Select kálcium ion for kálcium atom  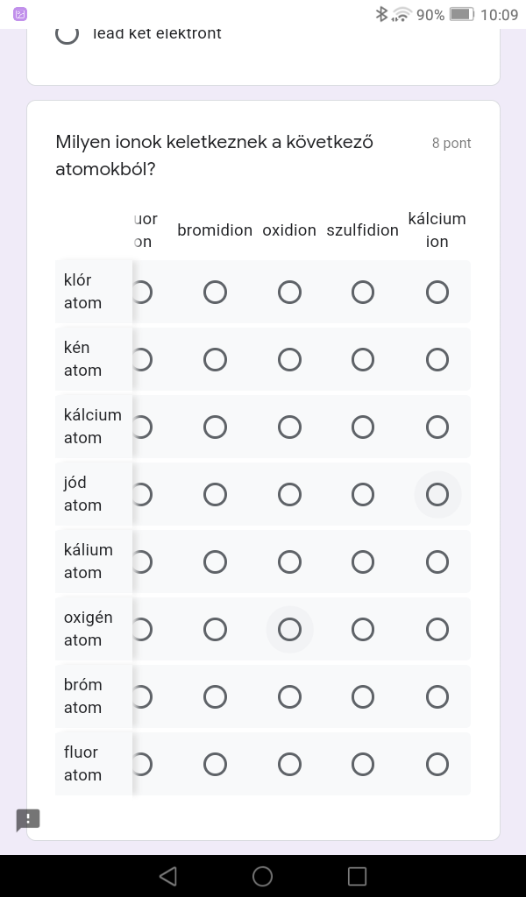tap(437, 427)
